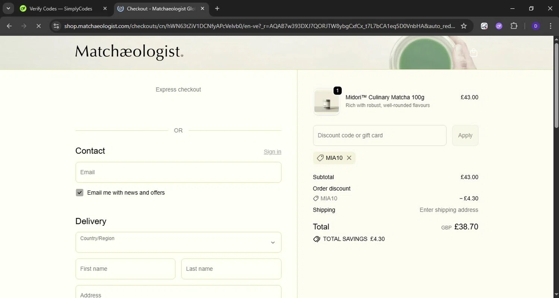The height and width of the screenshot is (298, 559).
Task: Click the £38.70 total amount
Action: pyautogui.click(x=466, y=226)
